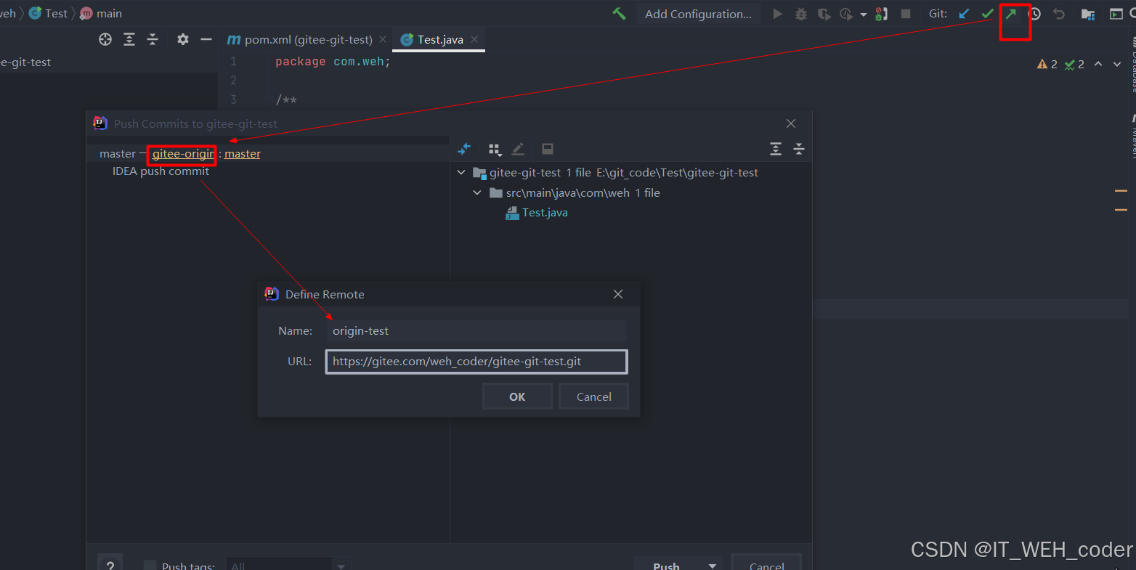
Task: Click Group By icon in push dialog
Action: coord(495,149)
